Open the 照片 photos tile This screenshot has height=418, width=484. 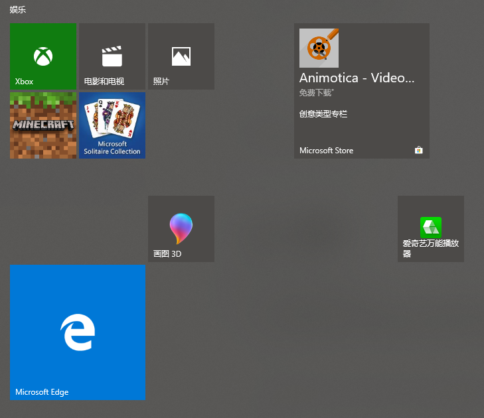(181, 56)
